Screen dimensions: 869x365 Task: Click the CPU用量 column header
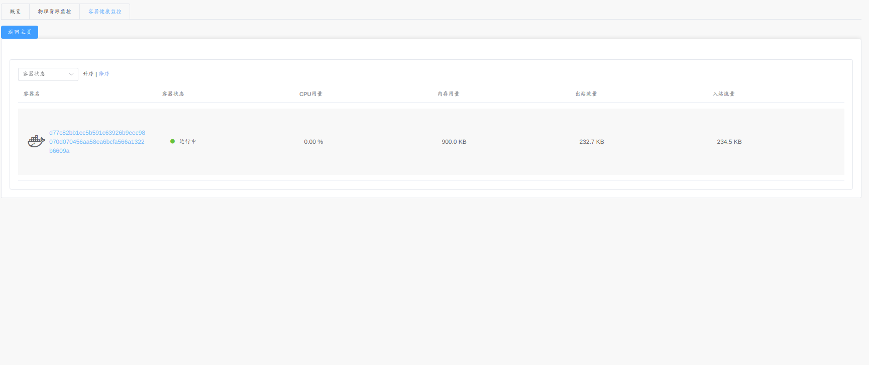pos(310,94)
